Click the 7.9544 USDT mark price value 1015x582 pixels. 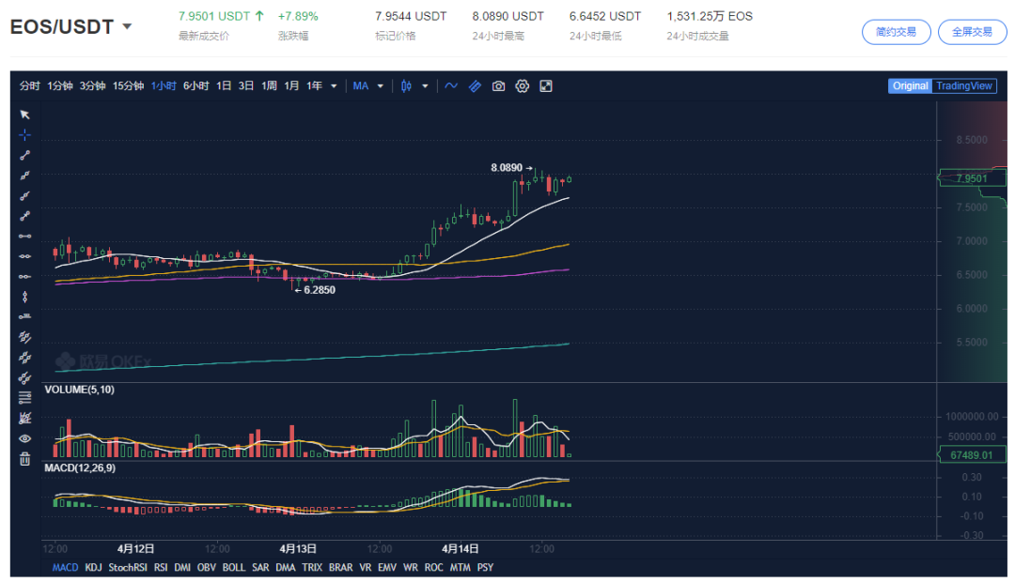point(411,16)
